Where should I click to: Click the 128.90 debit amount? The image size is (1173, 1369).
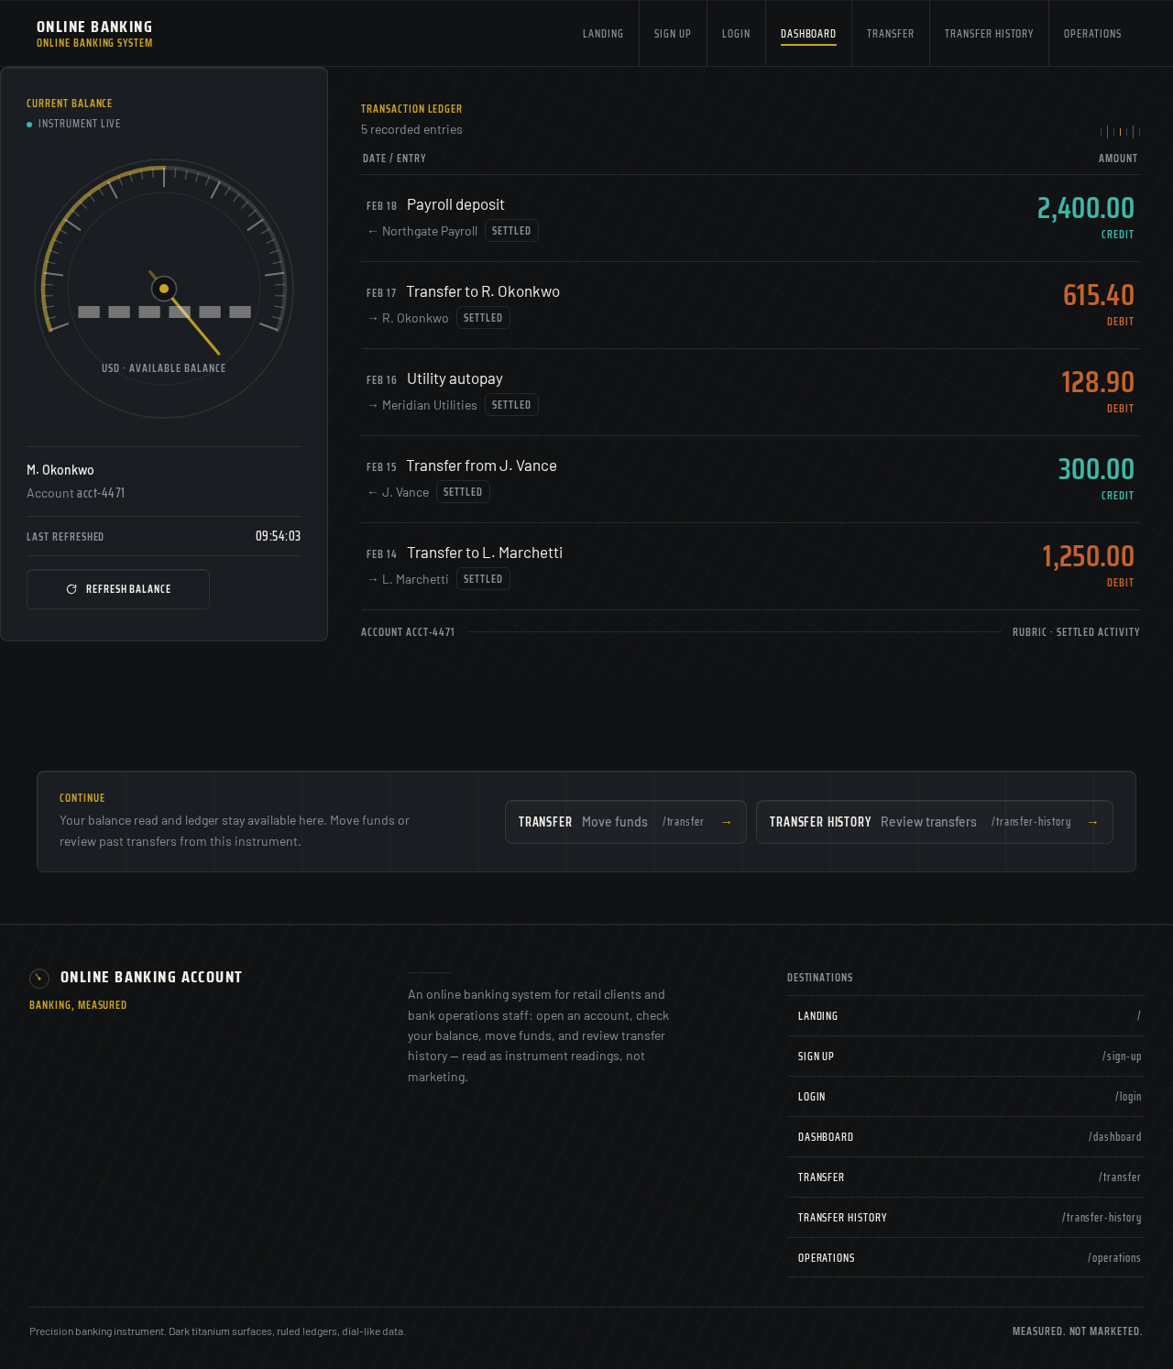pyautogui.click(x=1098, y=382)
